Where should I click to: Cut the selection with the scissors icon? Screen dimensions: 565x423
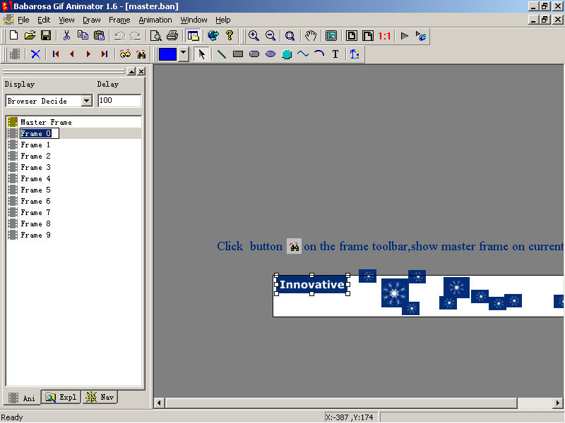(66, 35)
